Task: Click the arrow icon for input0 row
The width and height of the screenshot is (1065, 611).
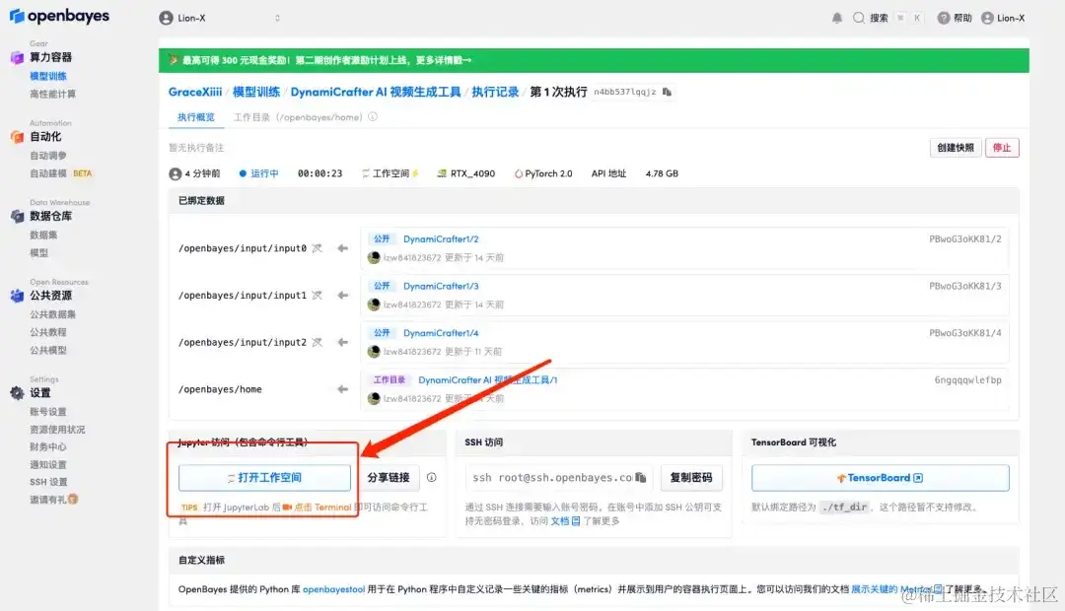Action: [x=342, y=247]
